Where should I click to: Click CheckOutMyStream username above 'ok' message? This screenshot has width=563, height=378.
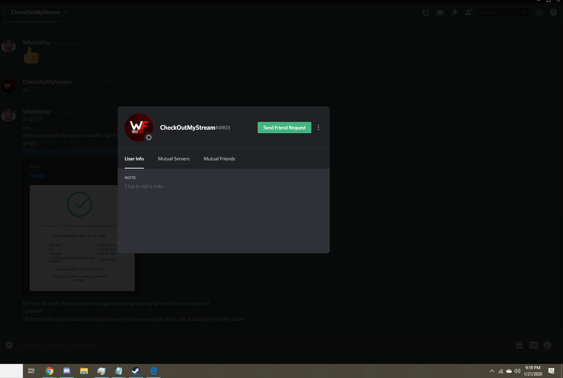click(47, 82)
